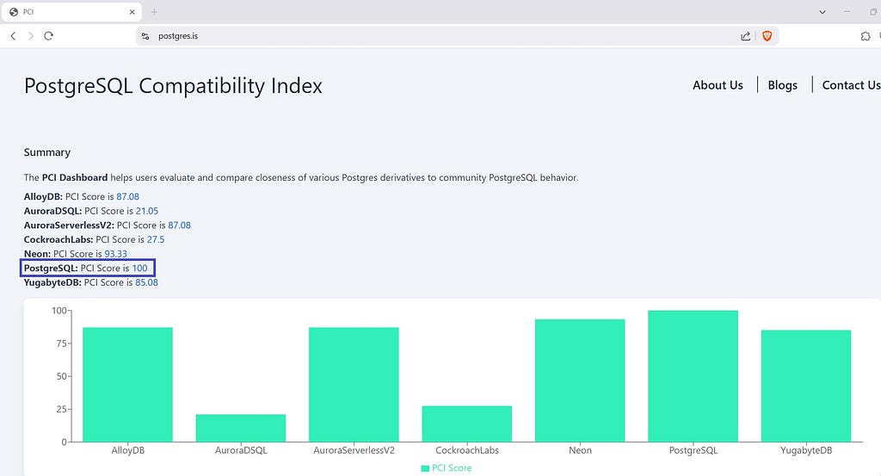Click the browser forward arrow

[x=31, y=36]
